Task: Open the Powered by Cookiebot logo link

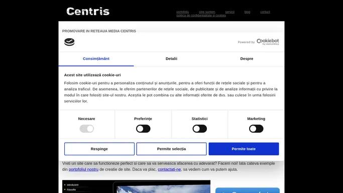Action: [x=258, y=42]
